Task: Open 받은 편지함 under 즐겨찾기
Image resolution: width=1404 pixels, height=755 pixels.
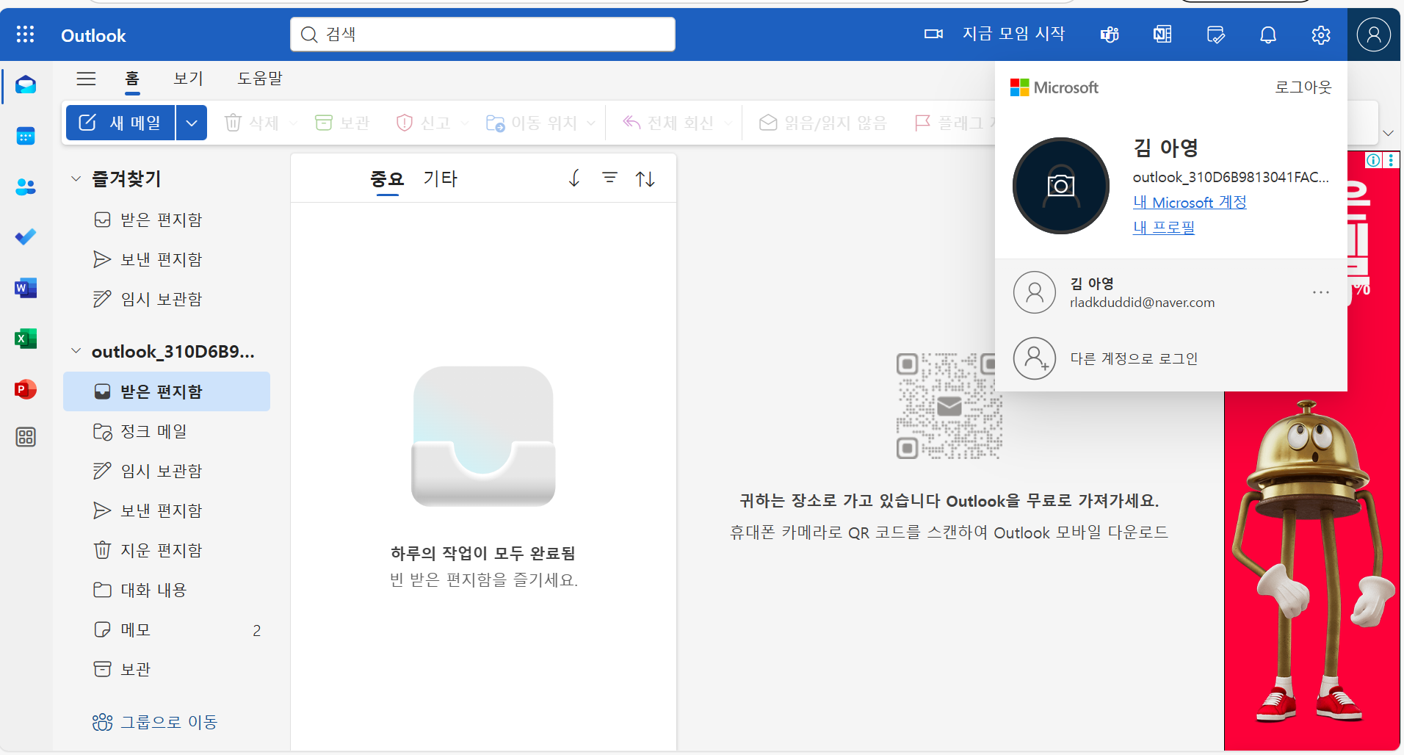Action: [167, 220]
